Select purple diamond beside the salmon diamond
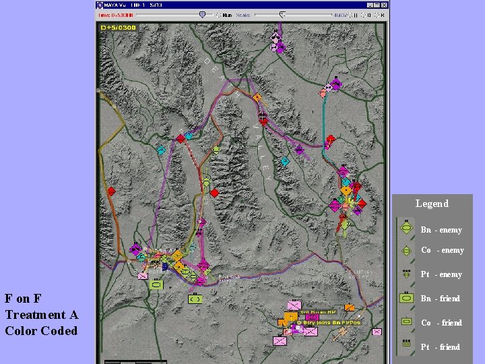The width and height of the screenshot is (485, 364). pos(336,84)
